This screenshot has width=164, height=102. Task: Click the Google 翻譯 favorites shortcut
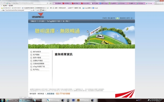coord(87,8)
